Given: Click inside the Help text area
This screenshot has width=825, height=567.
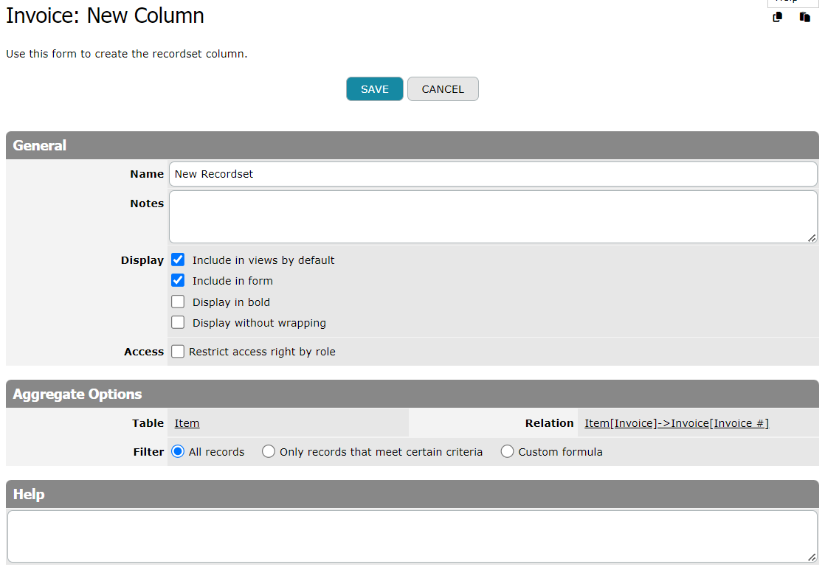Looking at the screenshot, I should point(412,537).
